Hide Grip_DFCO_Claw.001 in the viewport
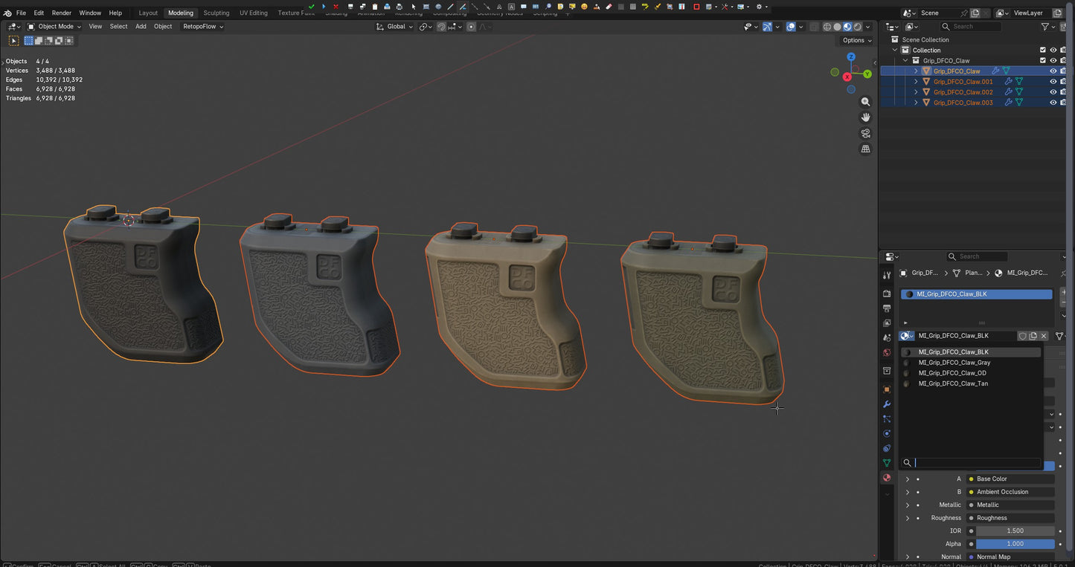The width and height of the screenshot is (1075, 567). 1053,82
